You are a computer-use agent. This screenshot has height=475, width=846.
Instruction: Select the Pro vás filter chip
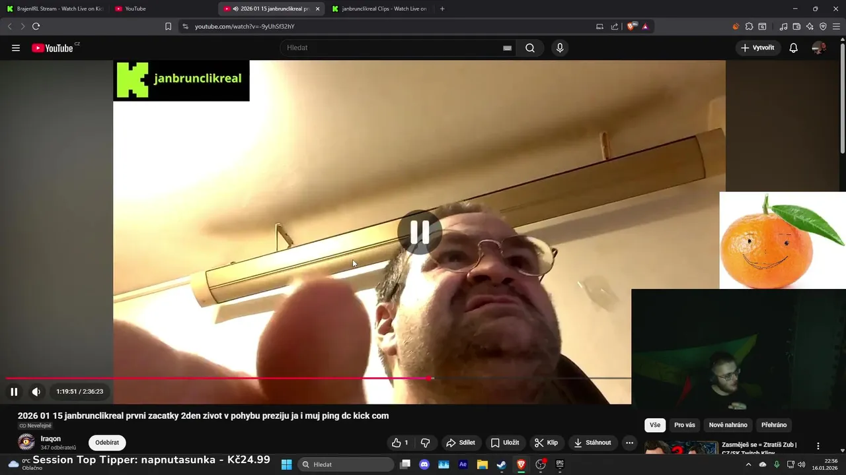685,425
